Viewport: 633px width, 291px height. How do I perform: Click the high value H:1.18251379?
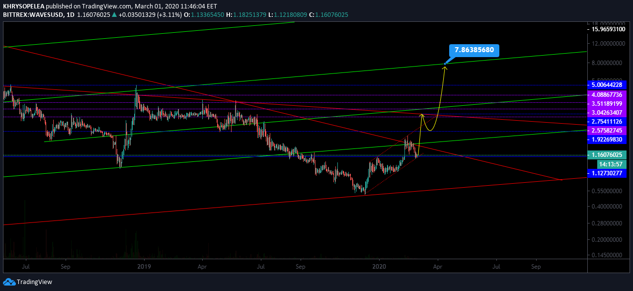(x=247, y=15)
